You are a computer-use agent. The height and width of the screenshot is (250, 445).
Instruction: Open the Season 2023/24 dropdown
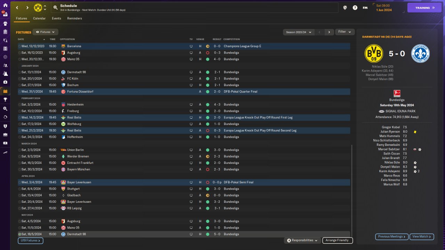point(299,32)
